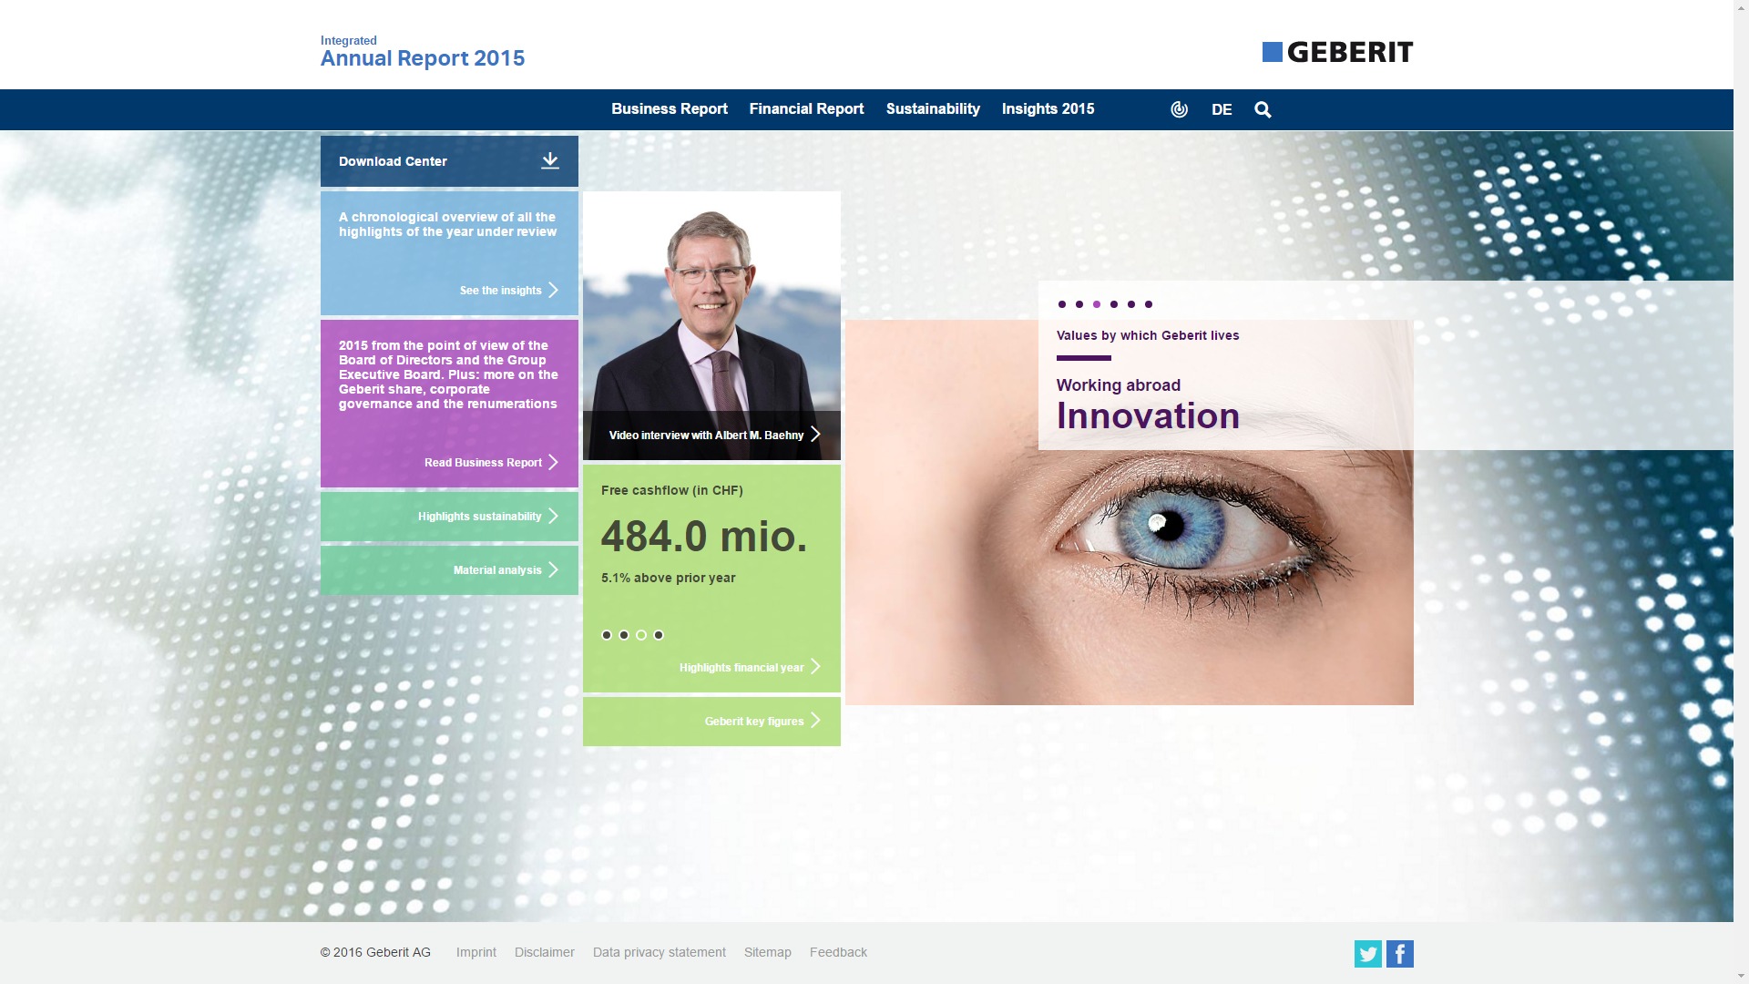This screenshot has height=984, width=1749.
Task: Select the first dot in free cashflow carousel
Action: (x=607, y=635)
